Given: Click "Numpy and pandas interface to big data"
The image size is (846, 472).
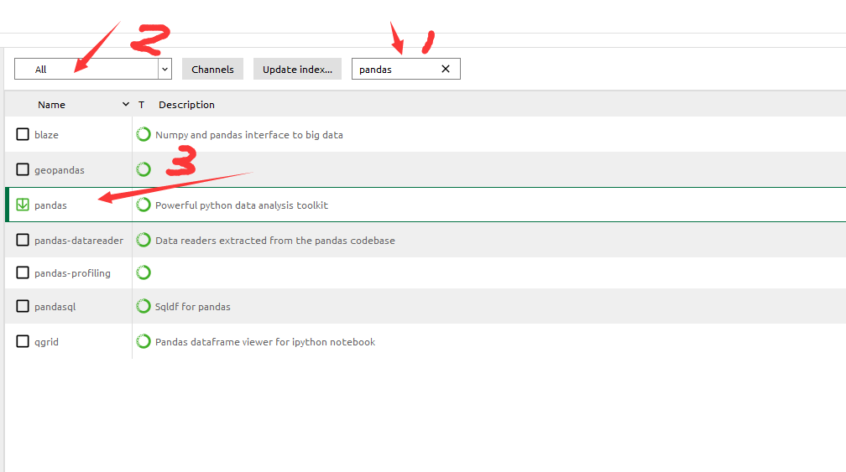Looking at the screenshot, I should [249, 135].
